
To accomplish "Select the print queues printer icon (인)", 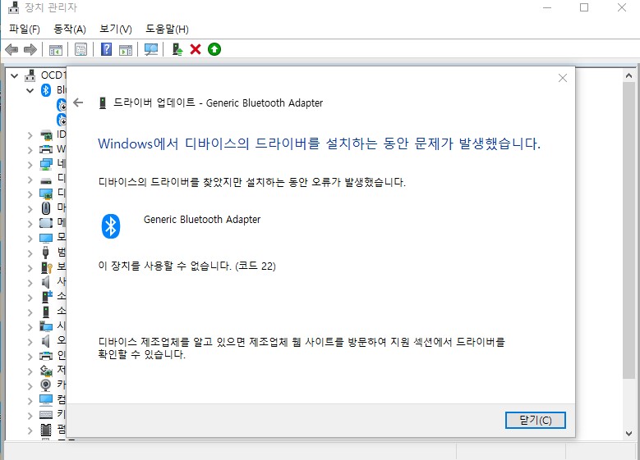I will click(46, 356).
